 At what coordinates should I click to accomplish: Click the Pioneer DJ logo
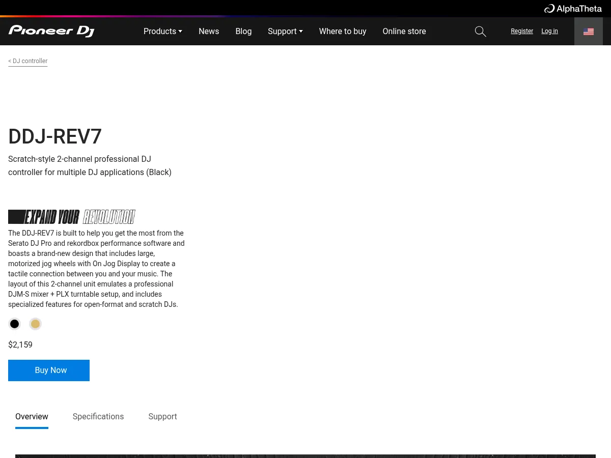51,31
